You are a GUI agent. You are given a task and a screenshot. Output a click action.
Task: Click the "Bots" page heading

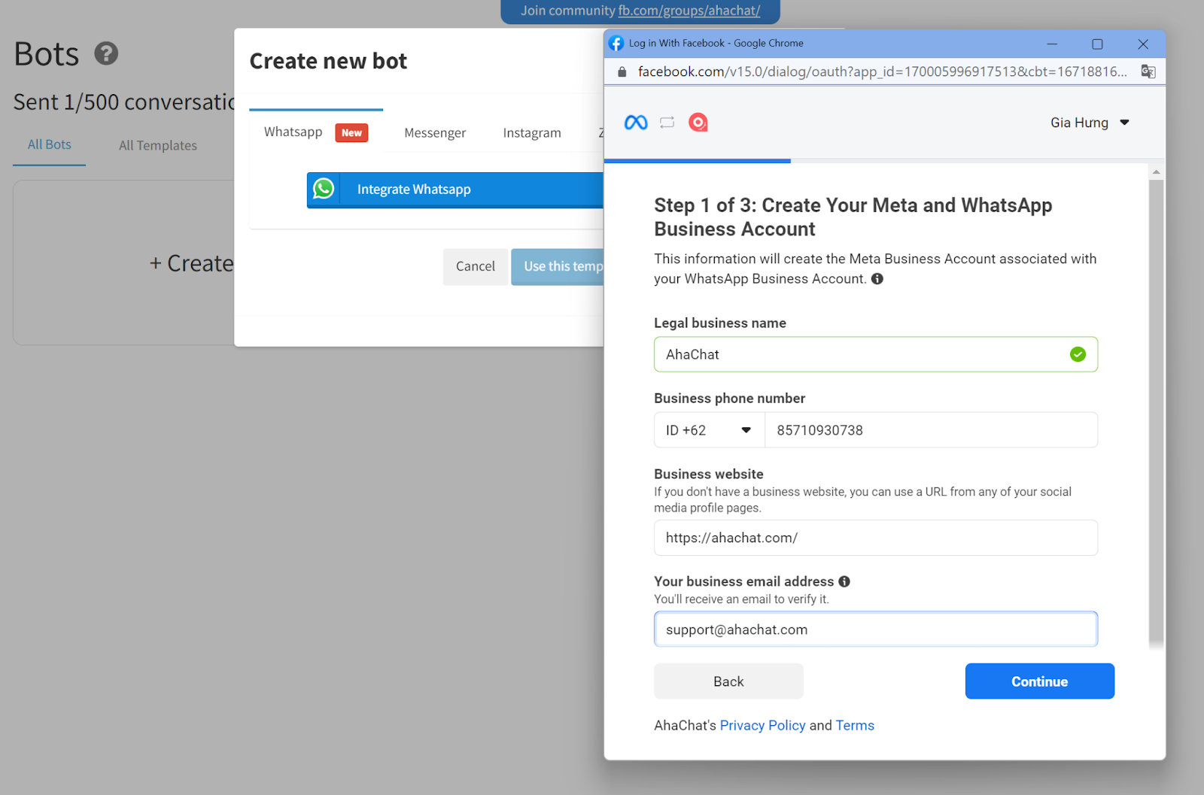47,53
